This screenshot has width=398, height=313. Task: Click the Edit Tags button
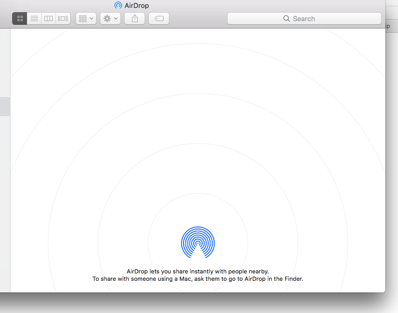pos(159,18)
